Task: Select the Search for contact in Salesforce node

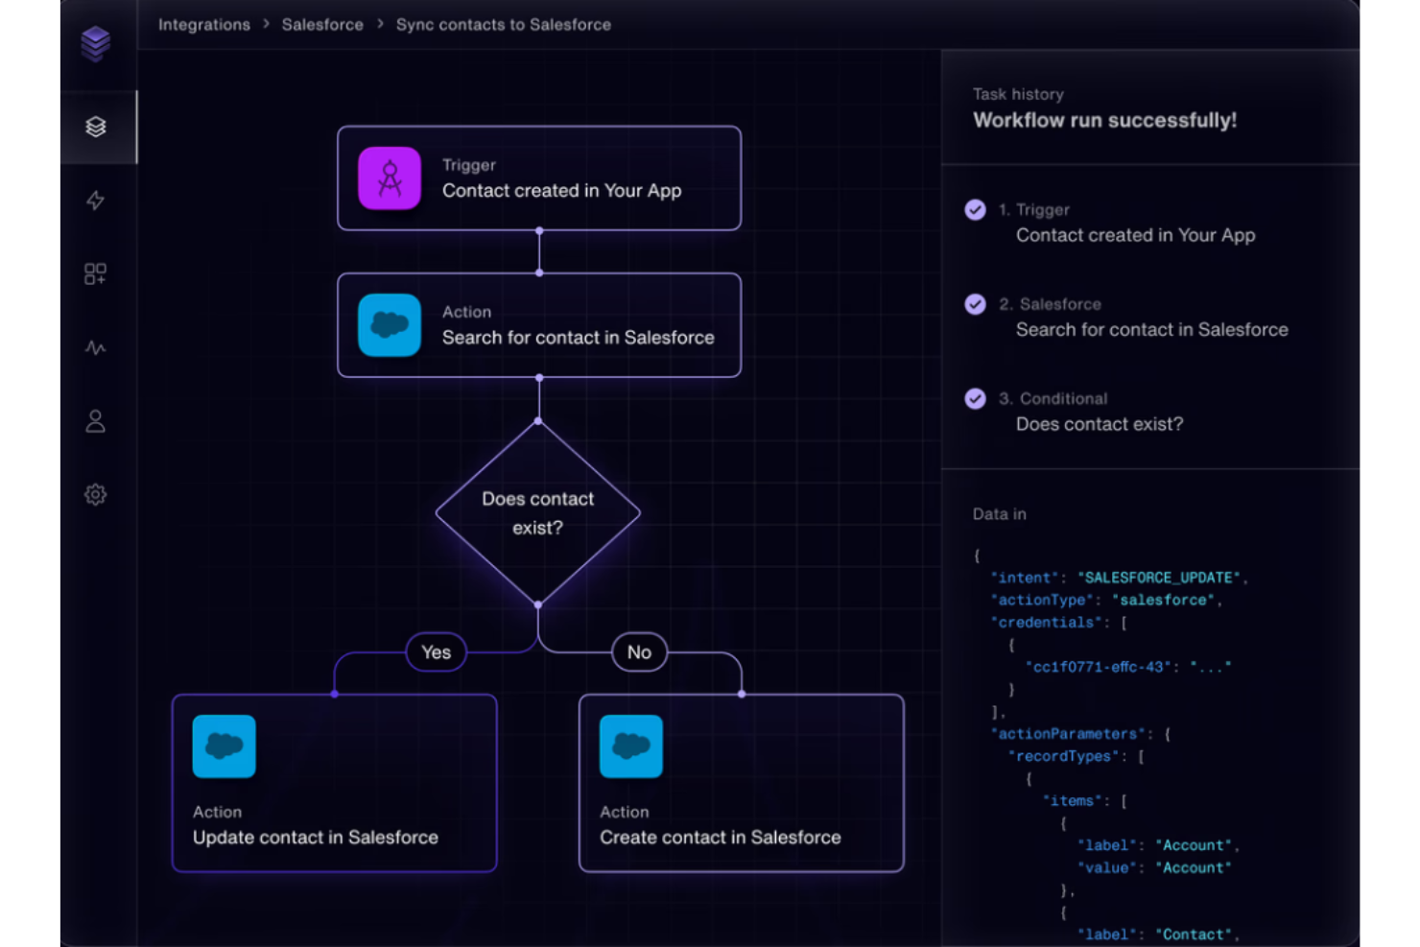Action: pyautogui.click(x=539, y=325)
